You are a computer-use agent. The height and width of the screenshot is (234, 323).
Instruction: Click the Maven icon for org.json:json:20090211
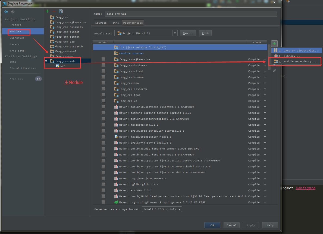coord(116,178)
